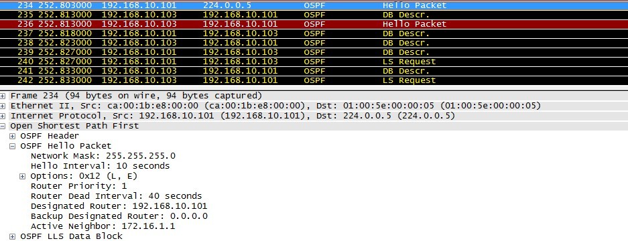The image size is (628, 241).
Task: Click Backup Designated Router: 0.0.0.0 field
Action: coord(119,216)
